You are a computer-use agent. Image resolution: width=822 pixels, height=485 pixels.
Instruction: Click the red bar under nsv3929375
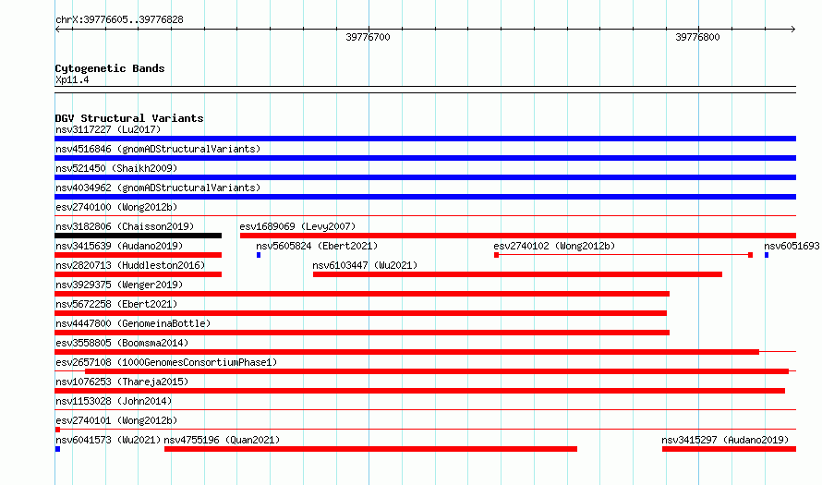(x=362, y=294)
